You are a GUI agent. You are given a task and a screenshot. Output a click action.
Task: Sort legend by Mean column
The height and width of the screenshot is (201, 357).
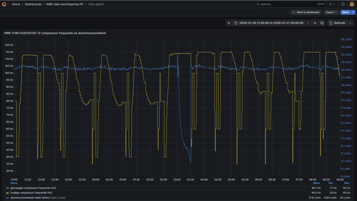point(316,183)
